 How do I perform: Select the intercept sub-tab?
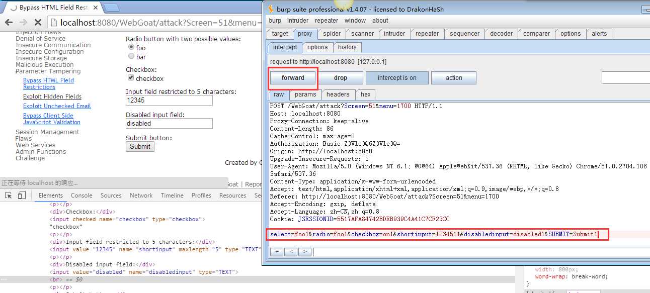click(285, 47)
